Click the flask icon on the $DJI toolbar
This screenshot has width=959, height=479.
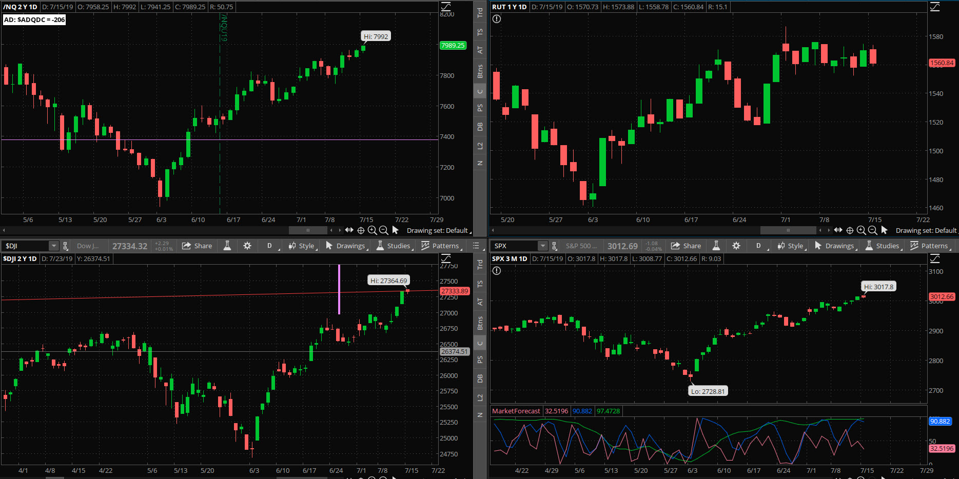tap(227, 246)
